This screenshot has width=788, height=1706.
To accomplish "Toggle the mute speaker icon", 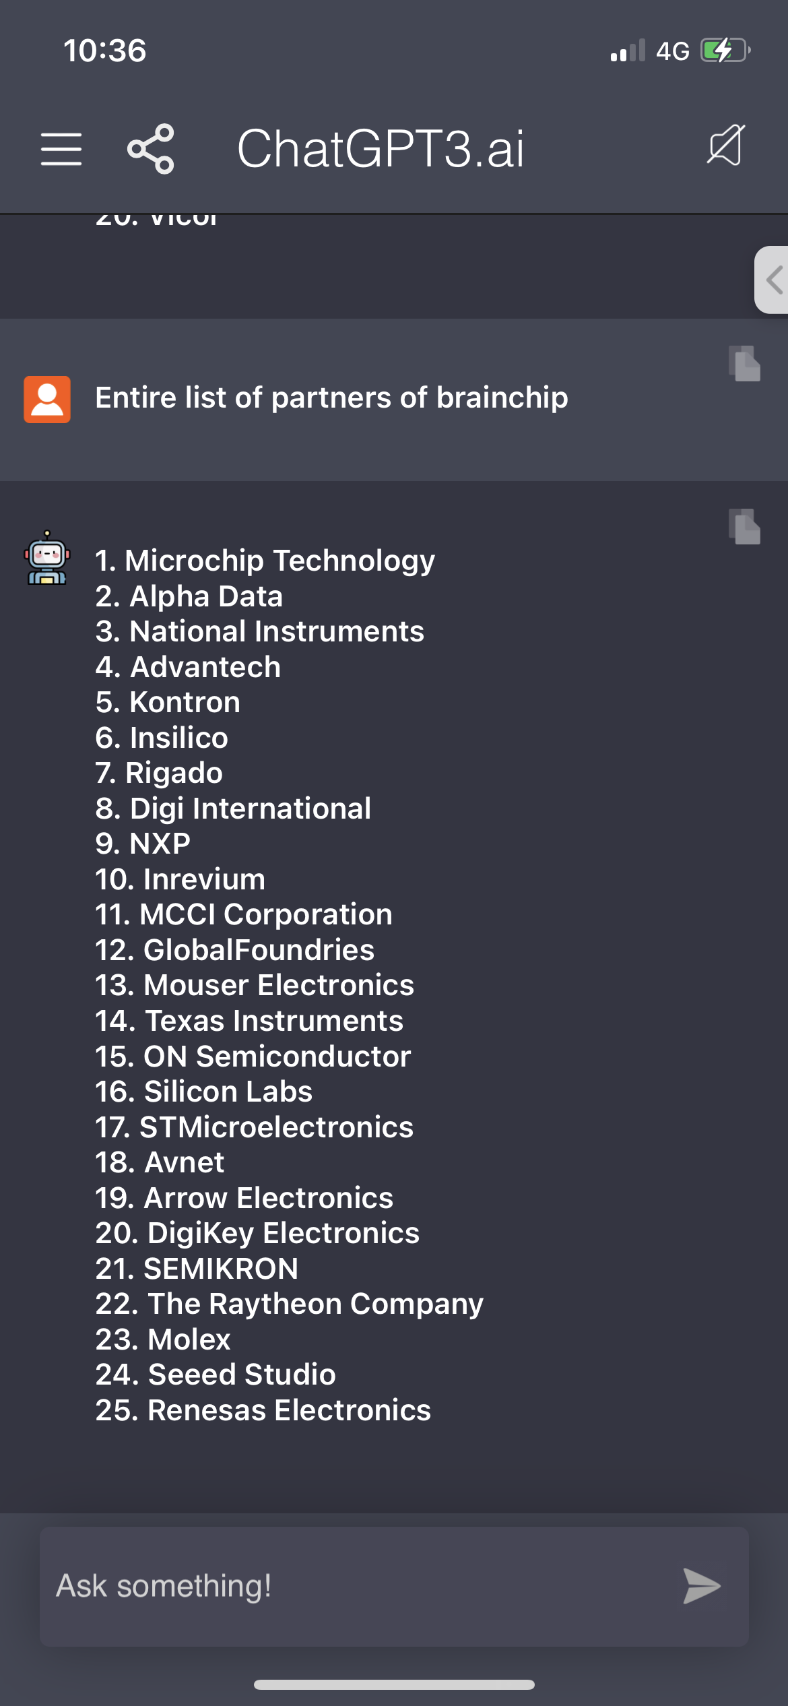I will pos(726,145).
